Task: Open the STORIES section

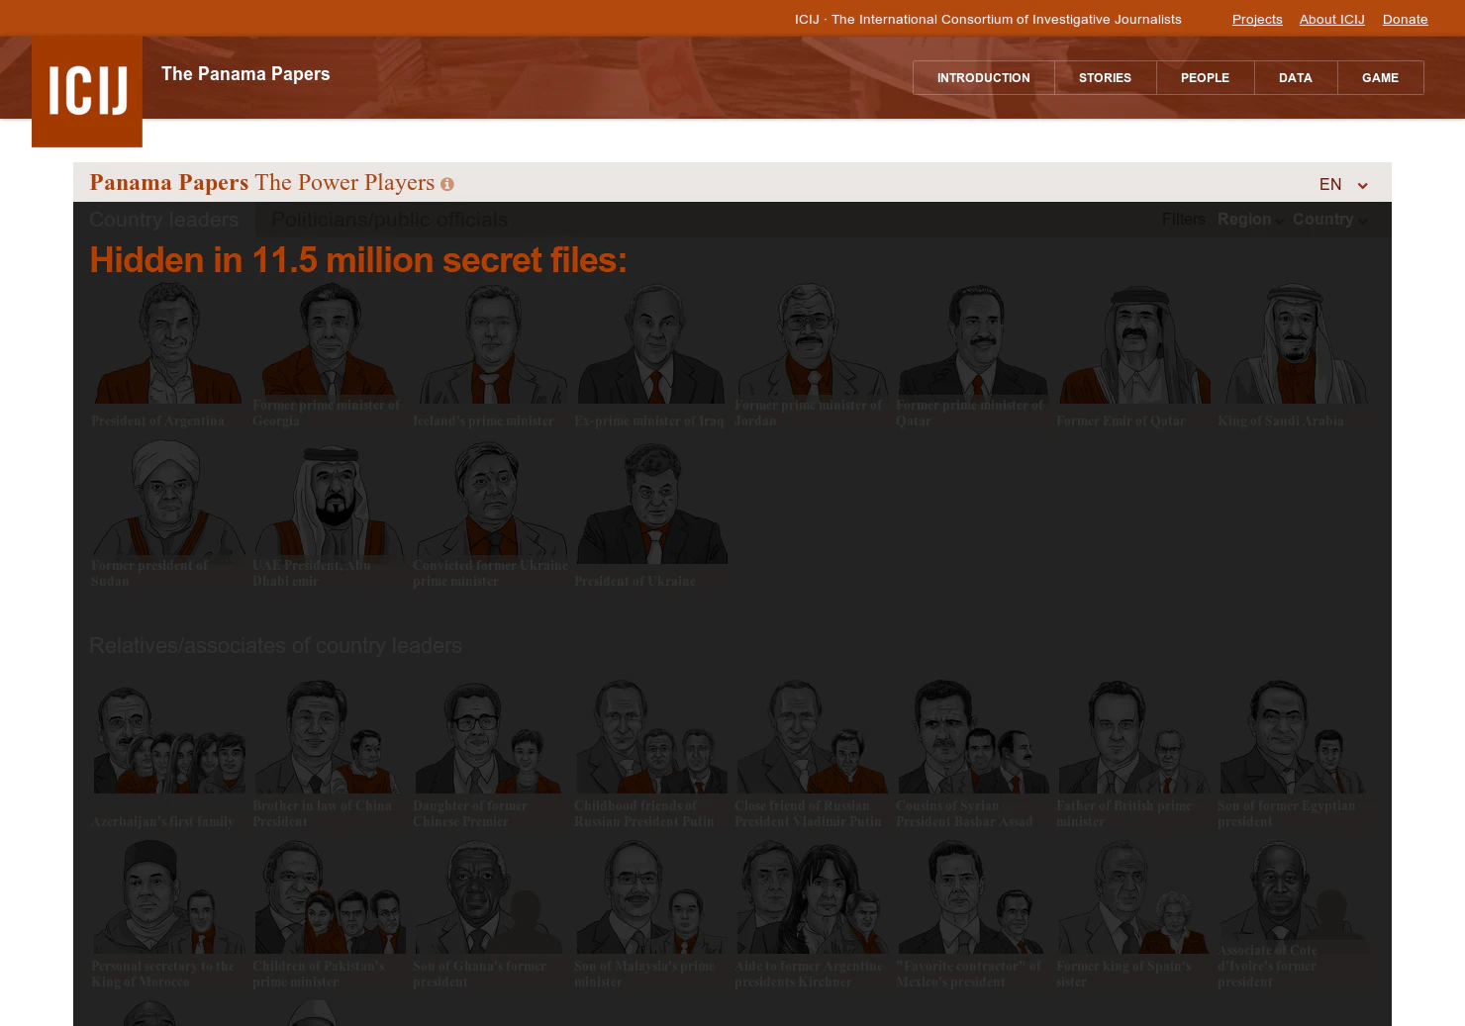Action: (x=1105, y=77)
